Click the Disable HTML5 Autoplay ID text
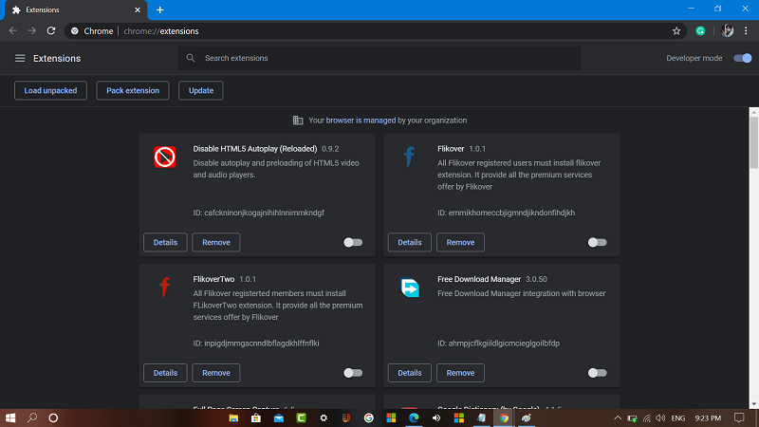This screenshot has width=759, height=427. [258, 213]
